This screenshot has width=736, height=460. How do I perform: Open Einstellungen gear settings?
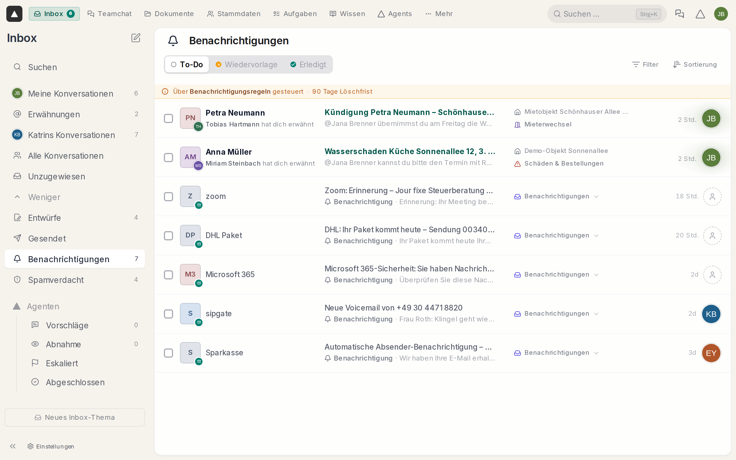pos(51,446)
